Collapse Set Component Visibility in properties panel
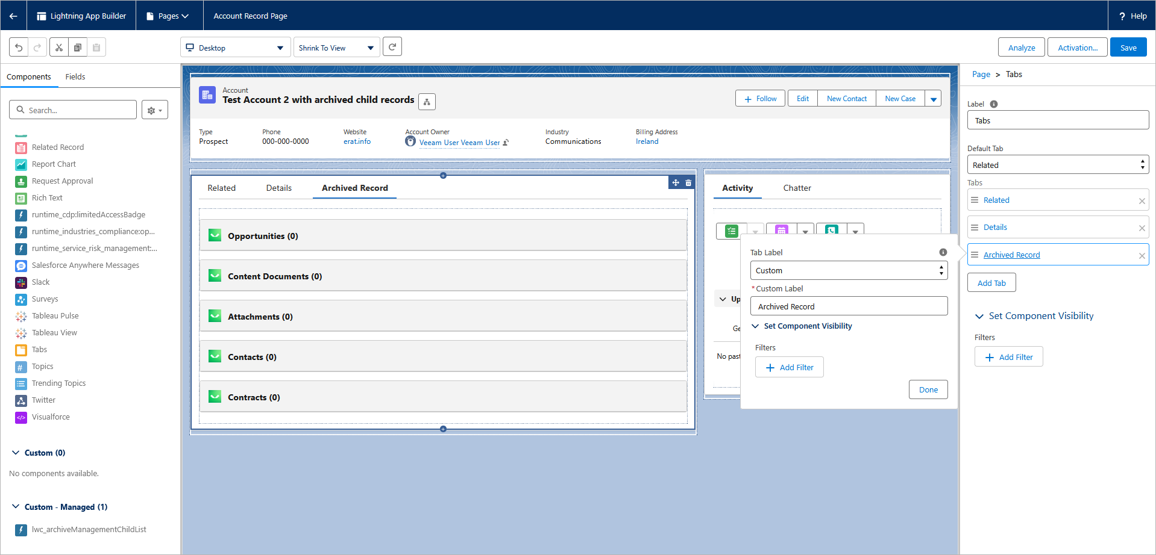Screen dimensions: 1156x555 tap(979, 316)
